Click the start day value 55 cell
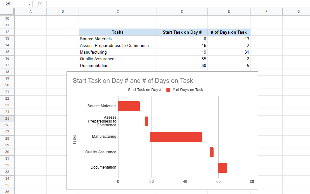This screenshot has height=194, width=310. point(182,59)
